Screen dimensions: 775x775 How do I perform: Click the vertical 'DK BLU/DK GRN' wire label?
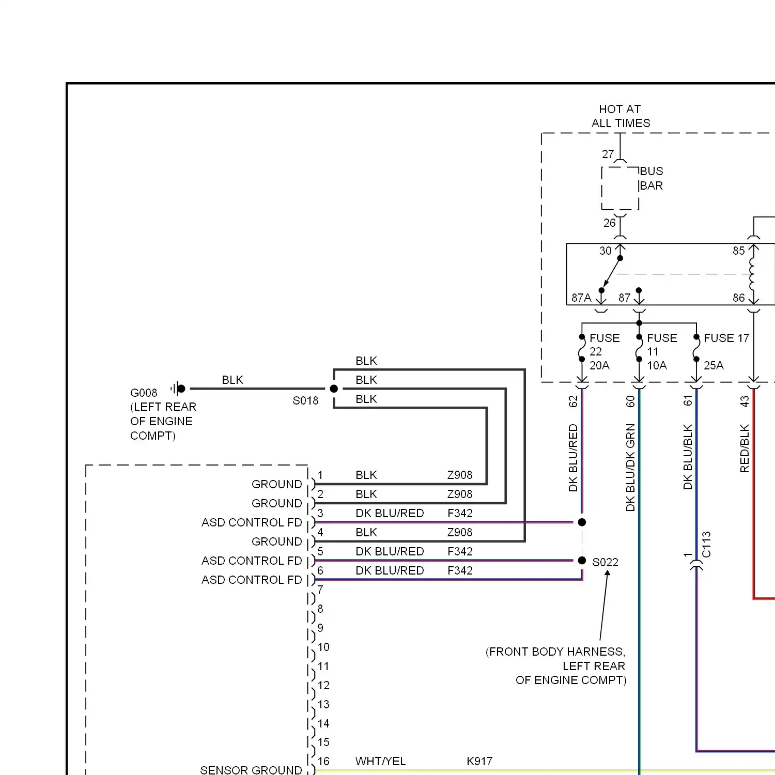pos(630,468)
